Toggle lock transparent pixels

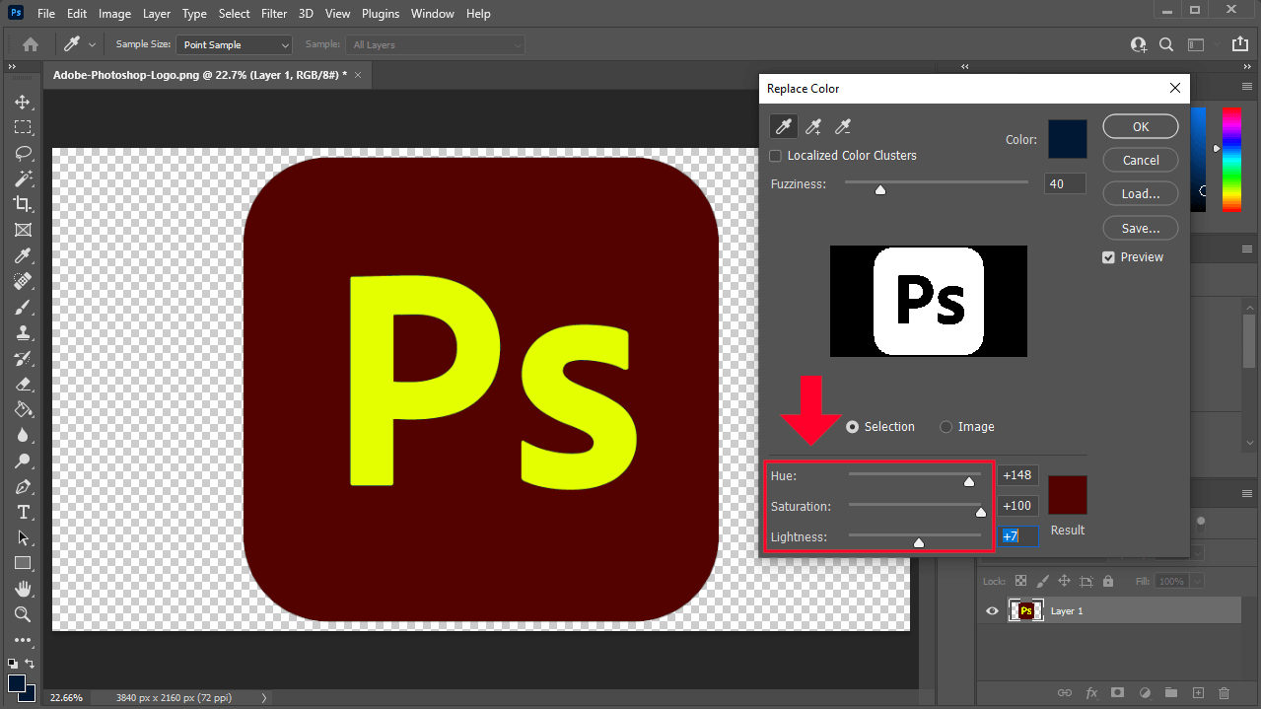coord(1020,582)
